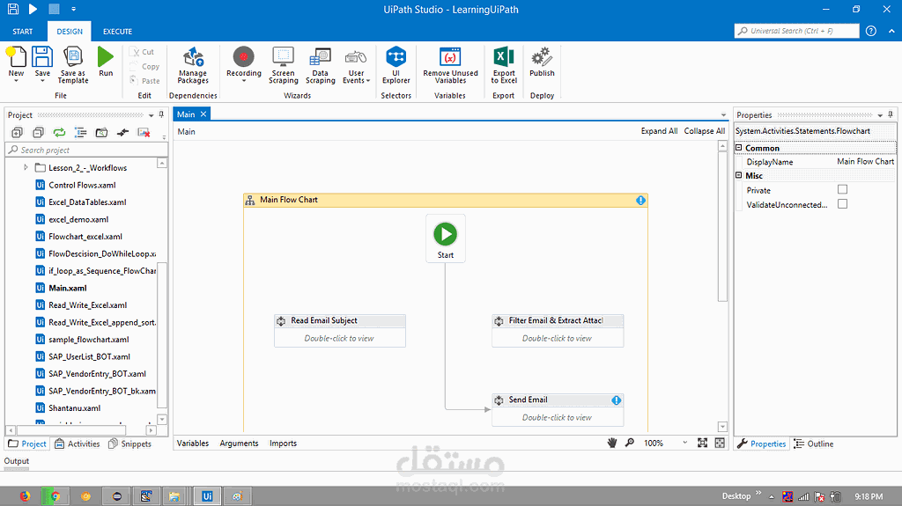Refresh the Project panel
Viewport: 902px width, 506px height.
59,133
